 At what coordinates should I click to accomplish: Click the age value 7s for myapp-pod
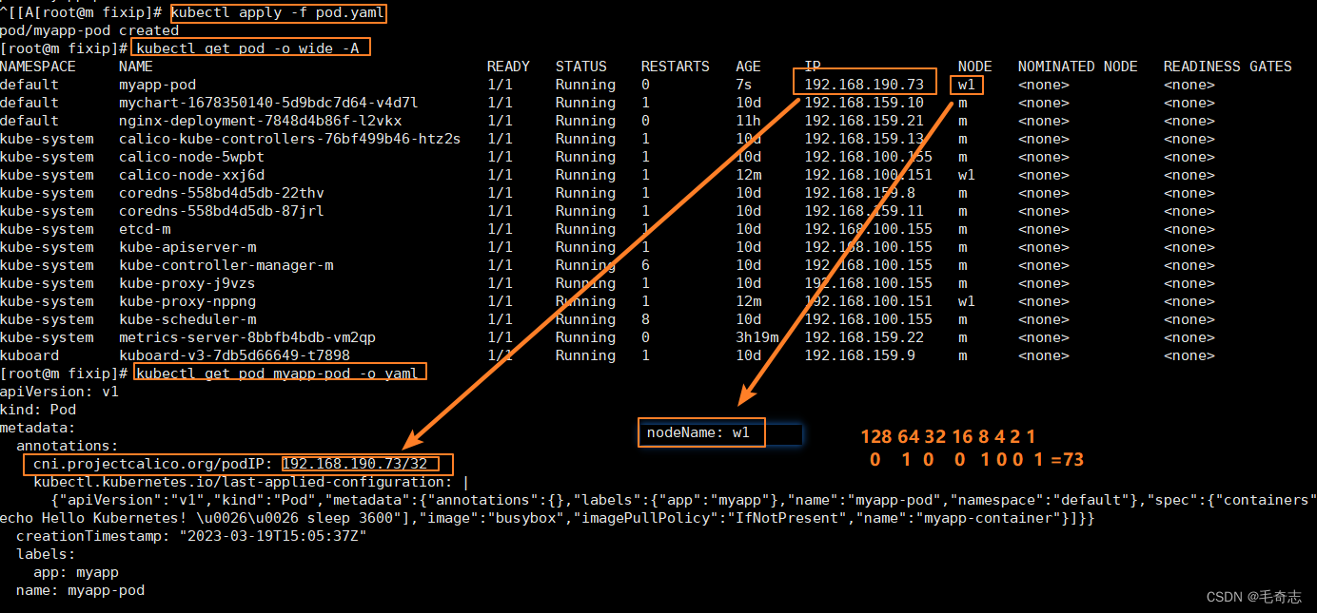(x=744, y=85)
